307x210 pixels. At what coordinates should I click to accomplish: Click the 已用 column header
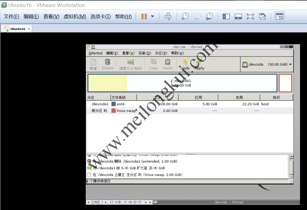(198, 97)
